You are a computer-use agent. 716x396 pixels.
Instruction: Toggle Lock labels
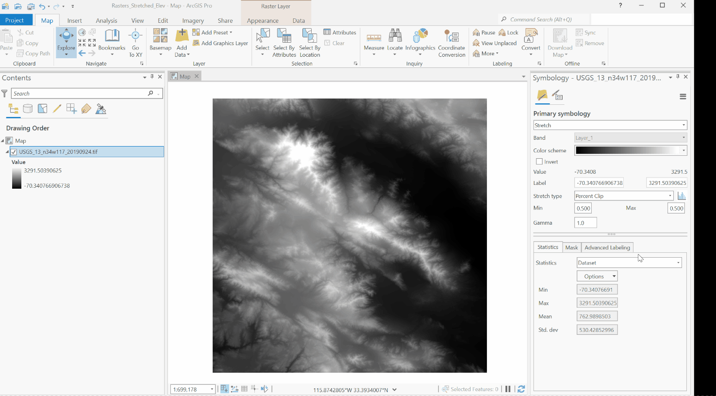pyautogui.click(x=508, y=33)
